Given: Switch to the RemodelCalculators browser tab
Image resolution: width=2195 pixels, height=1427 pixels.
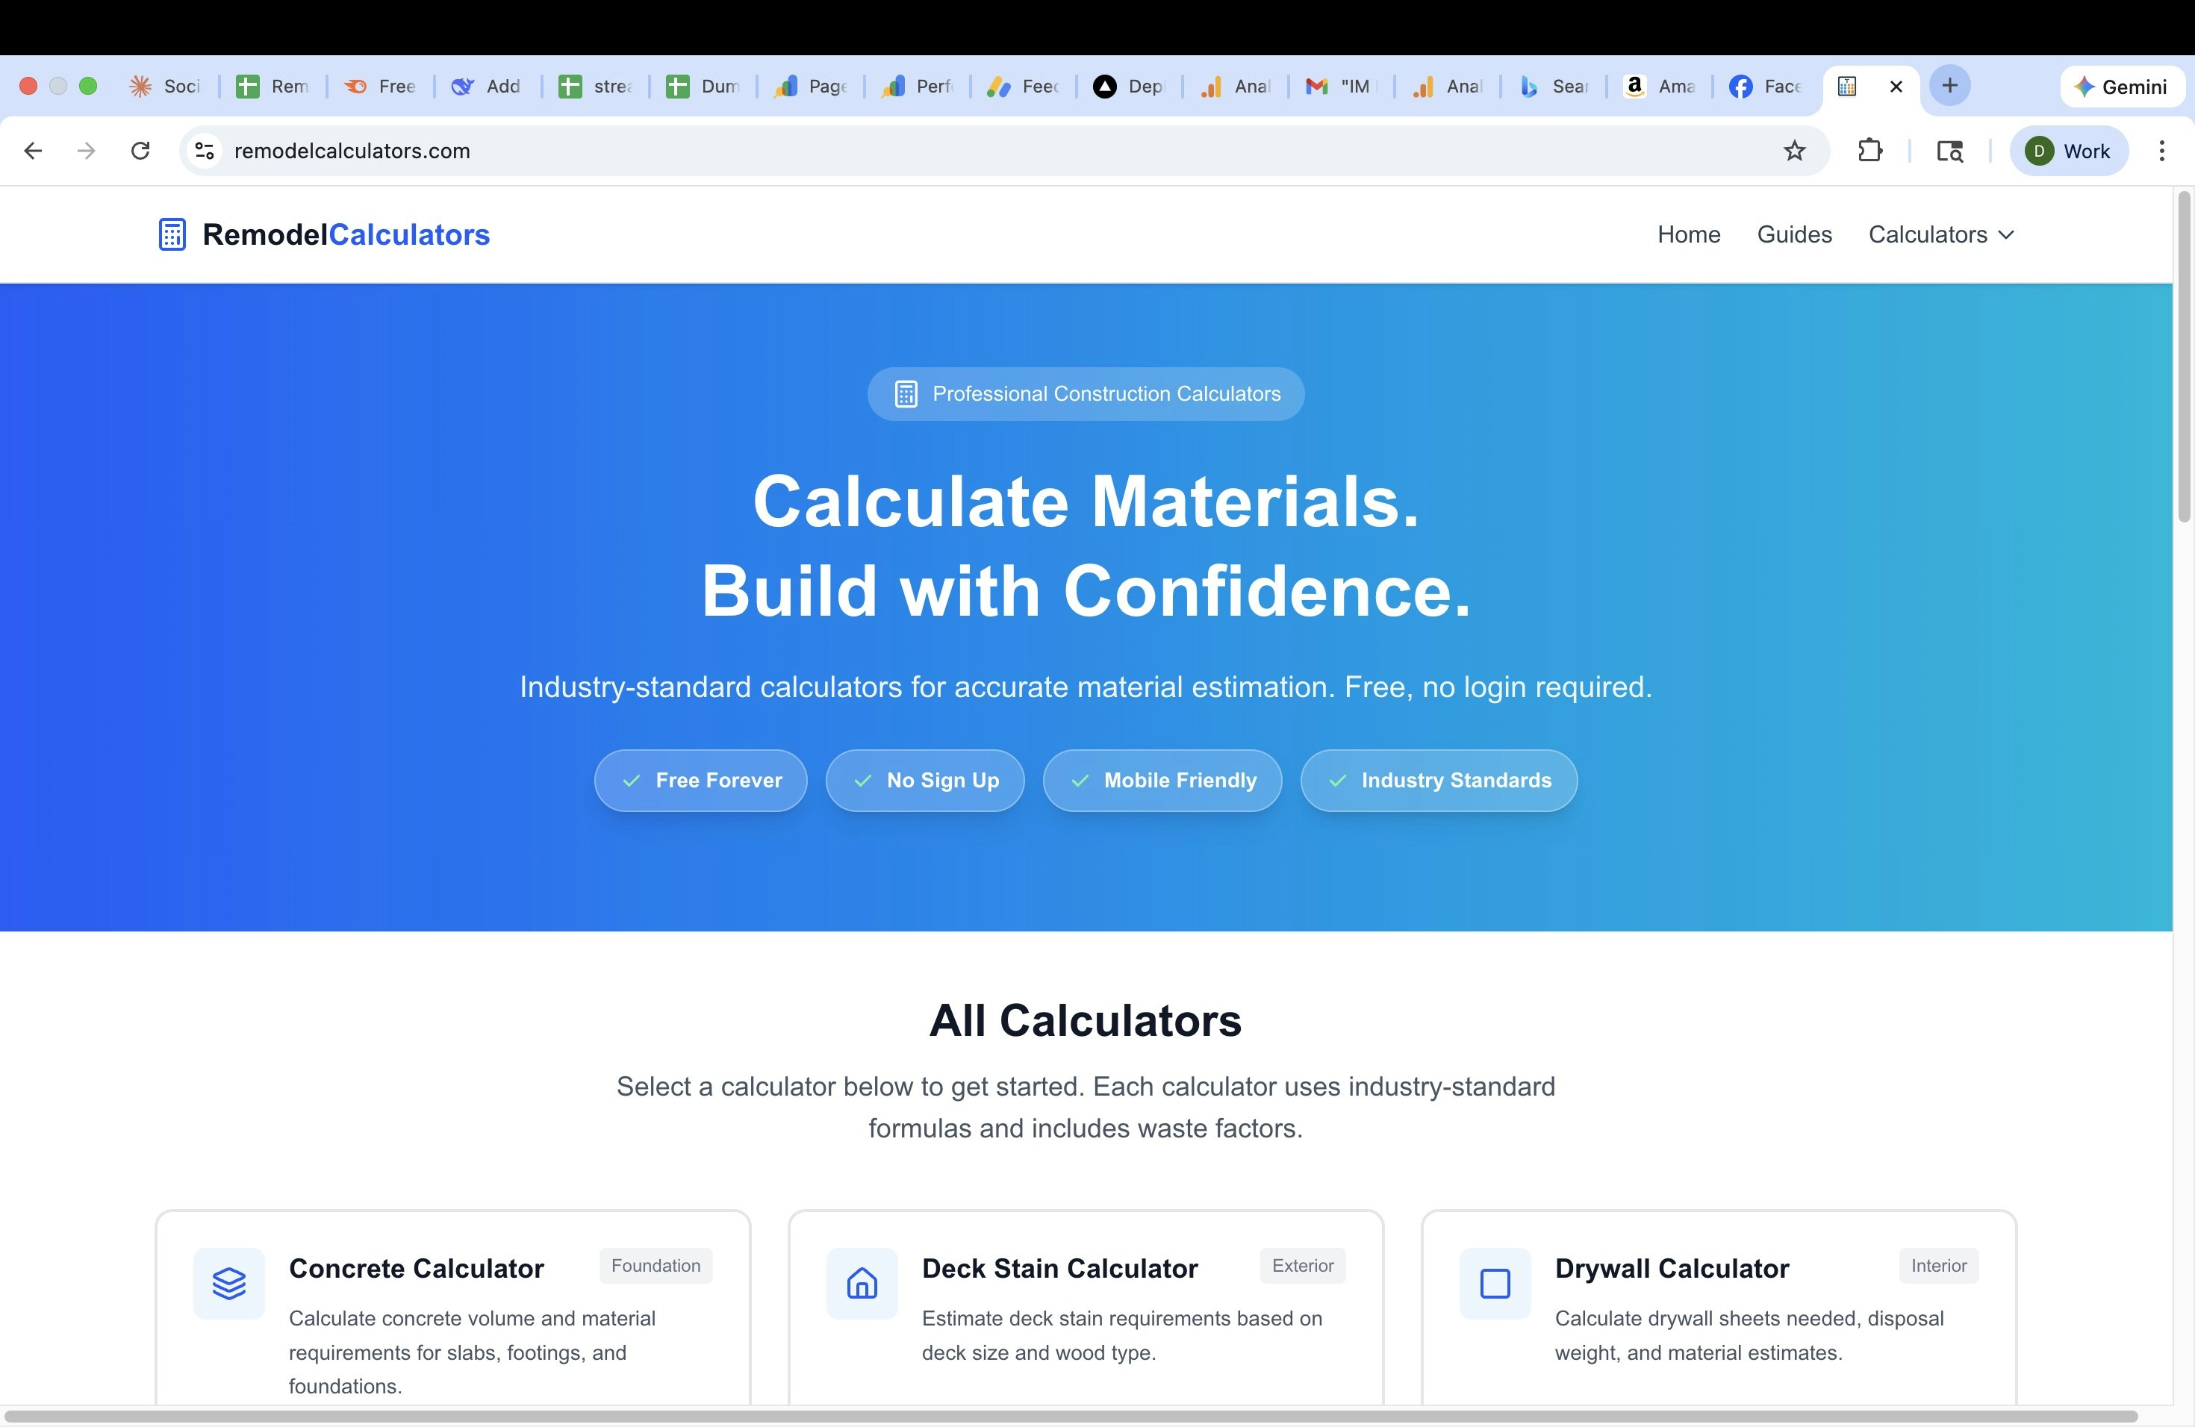Looking at the screenshot, I should [1846, 86].
